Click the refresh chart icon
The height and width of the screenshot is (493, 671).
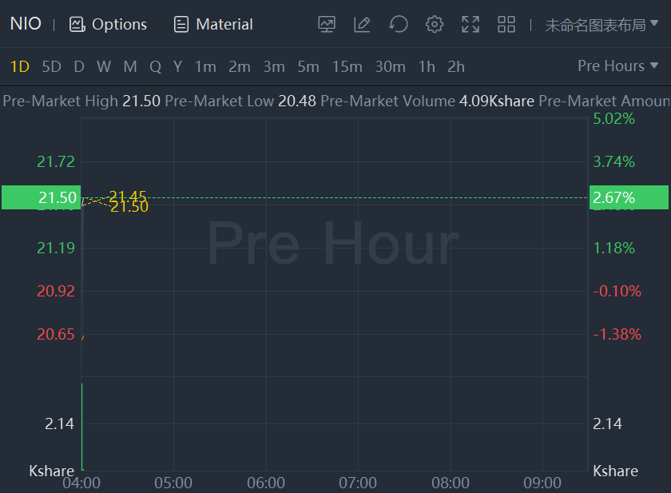click(x=398, y=24)
